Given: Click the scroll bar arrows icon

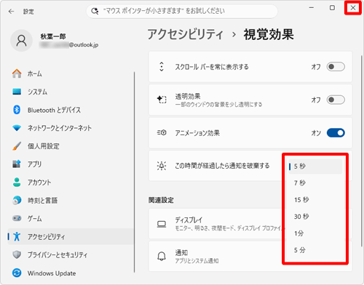Looking at the screenshot, I should coord(162,67).
